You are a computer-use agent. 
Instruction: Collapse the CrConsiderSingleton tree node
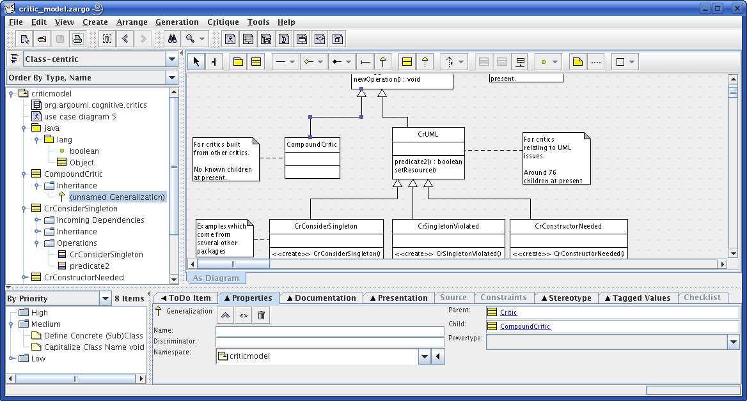pyautogui.click(x=24, y=209)
